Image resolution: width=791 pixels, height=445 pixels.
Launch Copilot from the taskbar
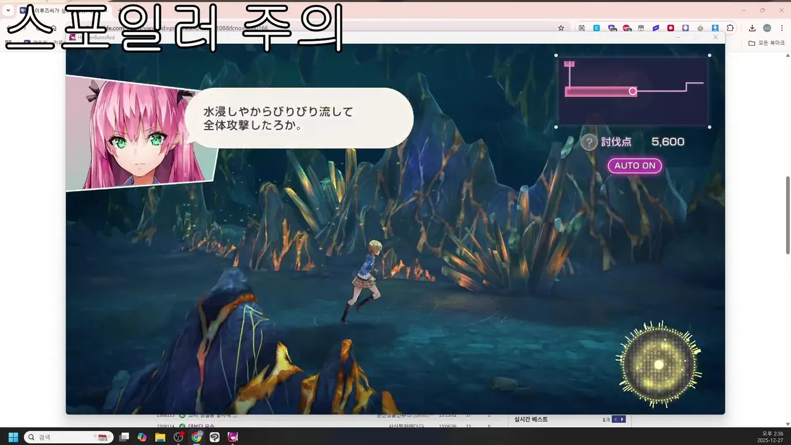point(142,437)
